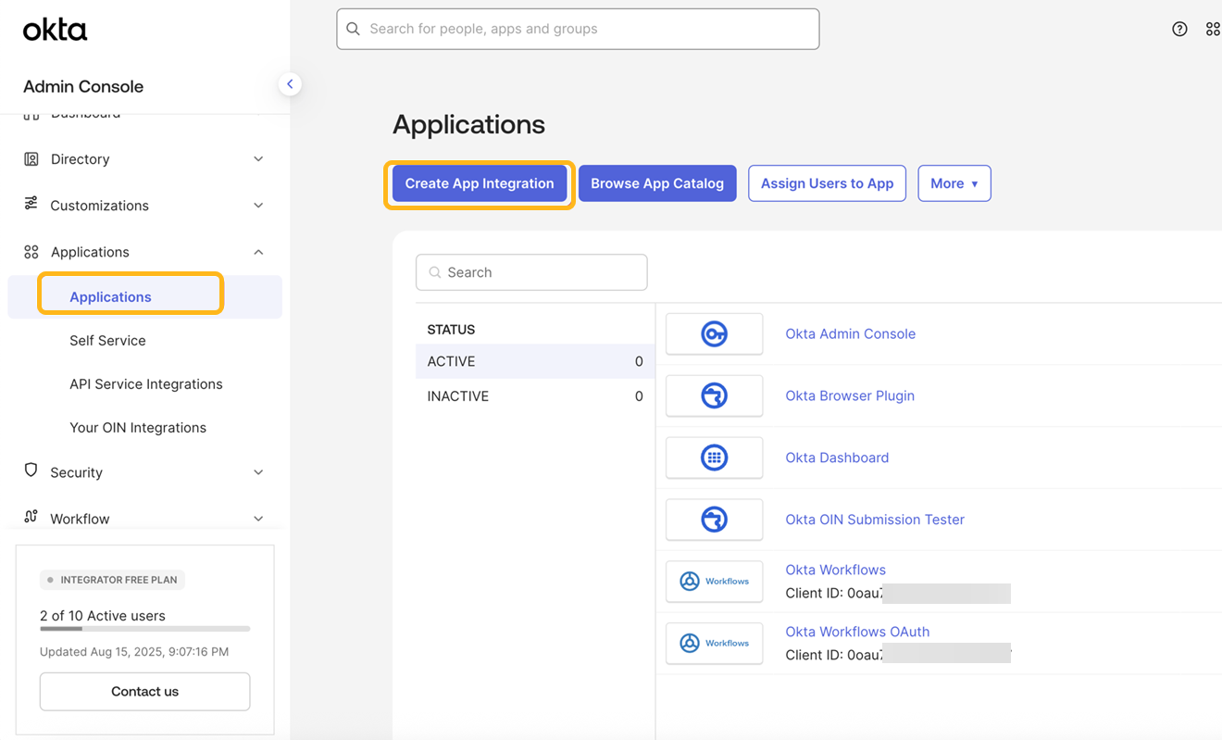Expand the Directory menu section
The width and height of the screenshot is (1222, 740).
tap(143, 159)
